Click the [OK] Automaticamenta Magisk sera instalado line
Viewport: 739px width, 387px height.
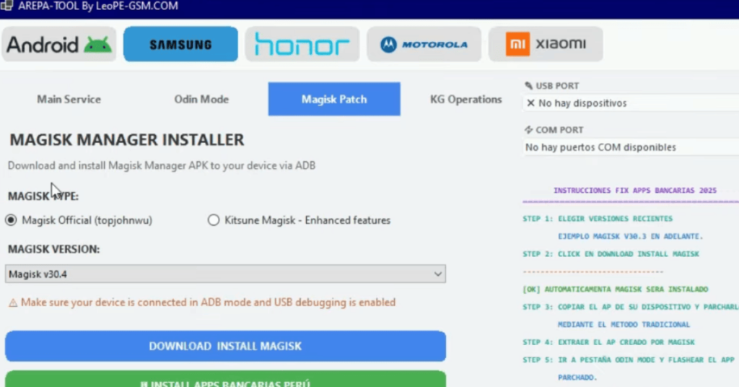click(616, 290)
